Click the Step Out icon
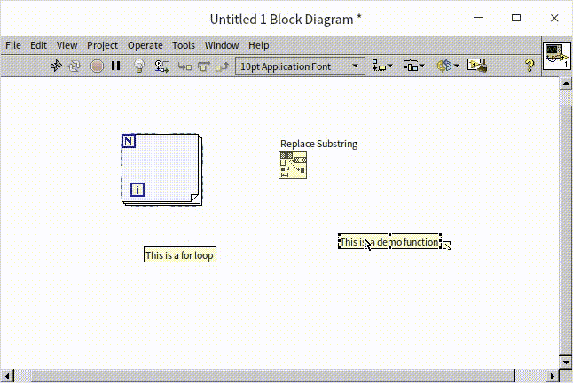Image resolution: width=573 pixels, height=383 pixels. click(223, 66)
